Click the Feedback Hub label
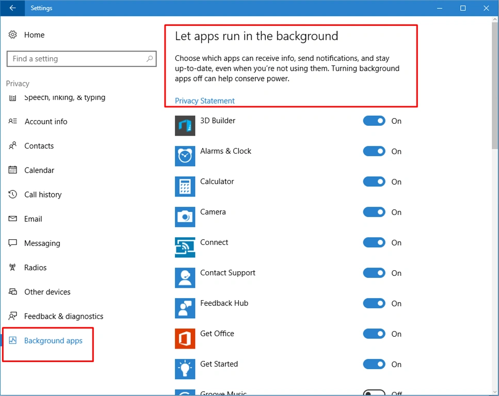499x396 pixels. pyautogui.click(x=224, y=303)
